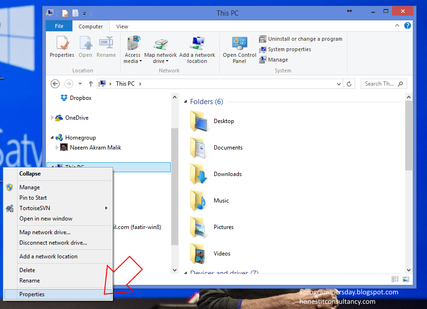Choose Properties in the context menu

(58, 294)
